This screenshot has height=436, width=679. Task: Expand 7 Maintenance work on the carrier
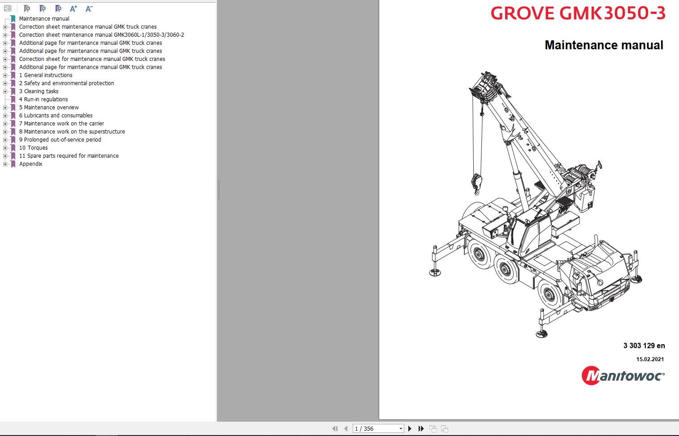(x=5, y=124)
